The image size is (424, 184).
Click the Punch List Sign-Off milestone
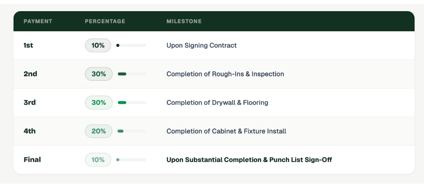point(249,160)
